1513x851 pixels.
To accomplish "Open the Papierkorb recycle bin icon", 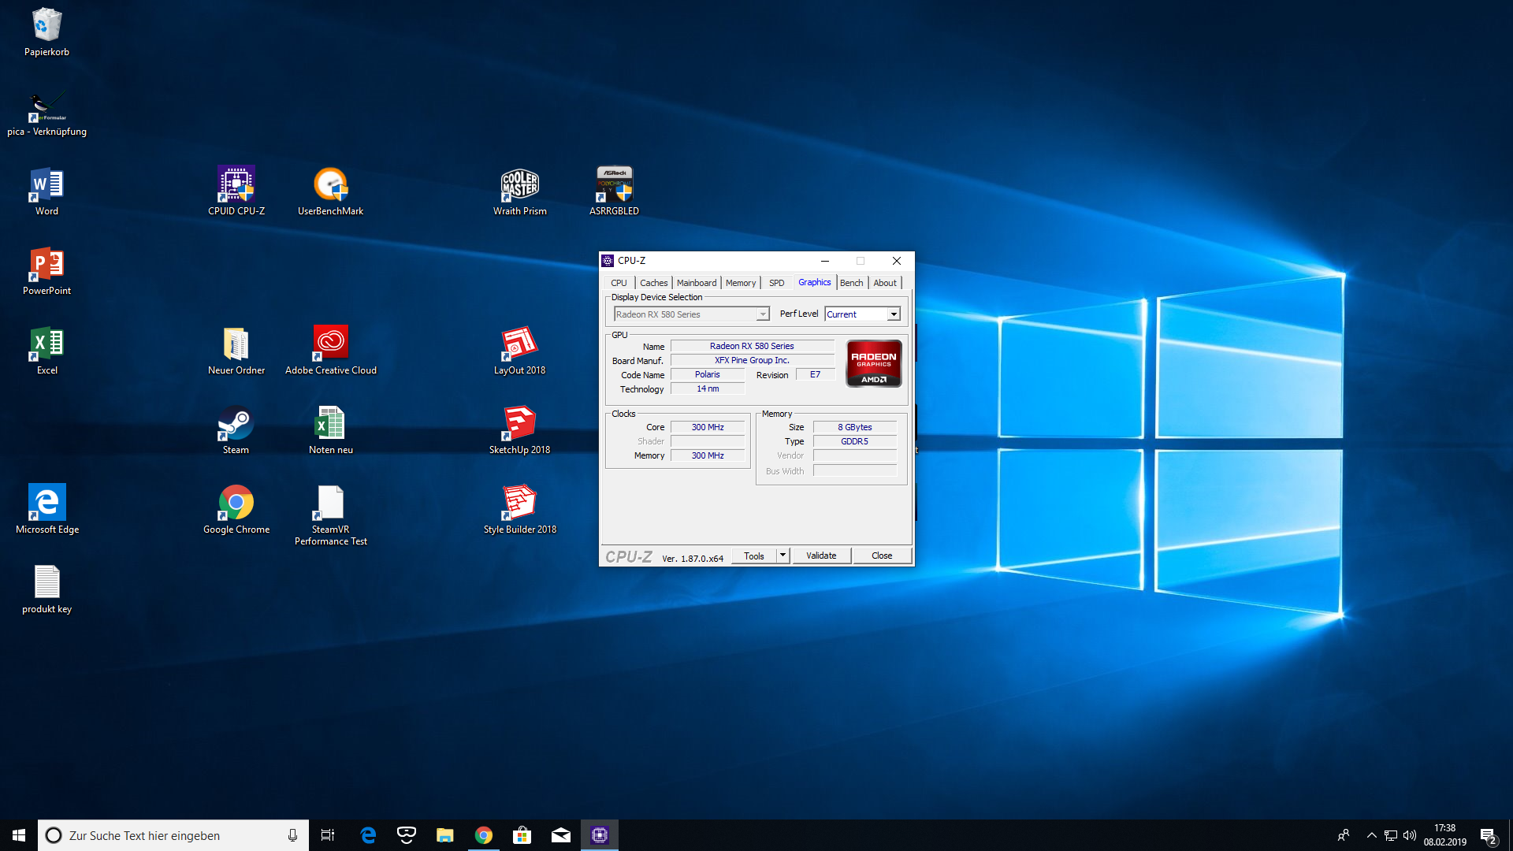I will (x=46, y=33).
